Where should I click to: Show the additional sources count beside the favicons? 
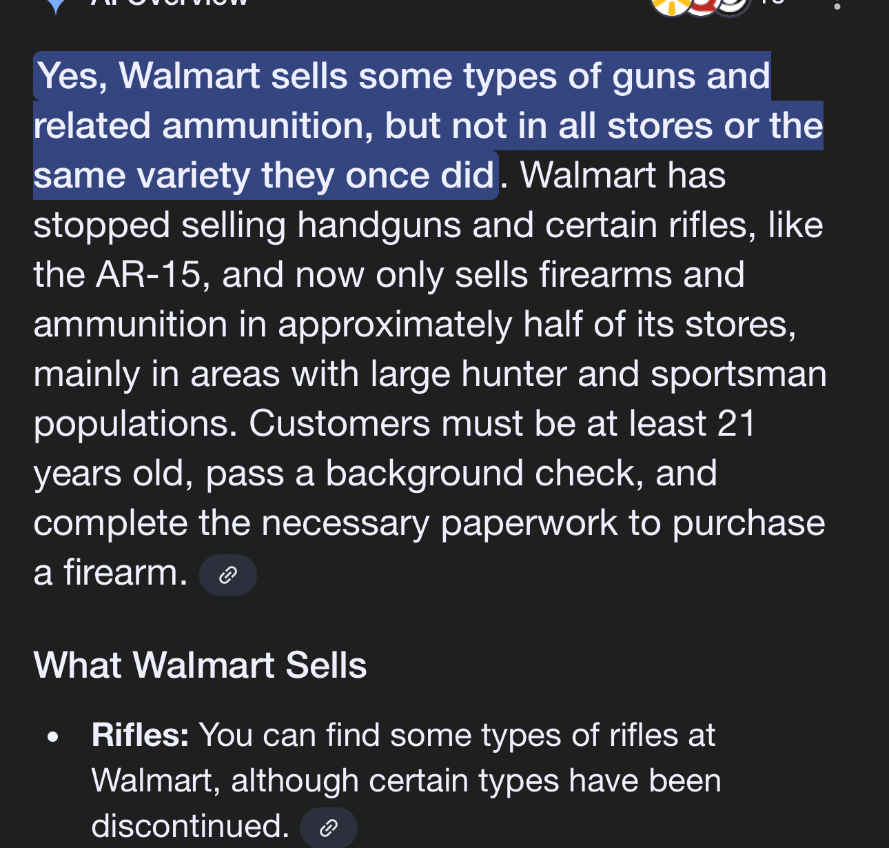(772, 2)
